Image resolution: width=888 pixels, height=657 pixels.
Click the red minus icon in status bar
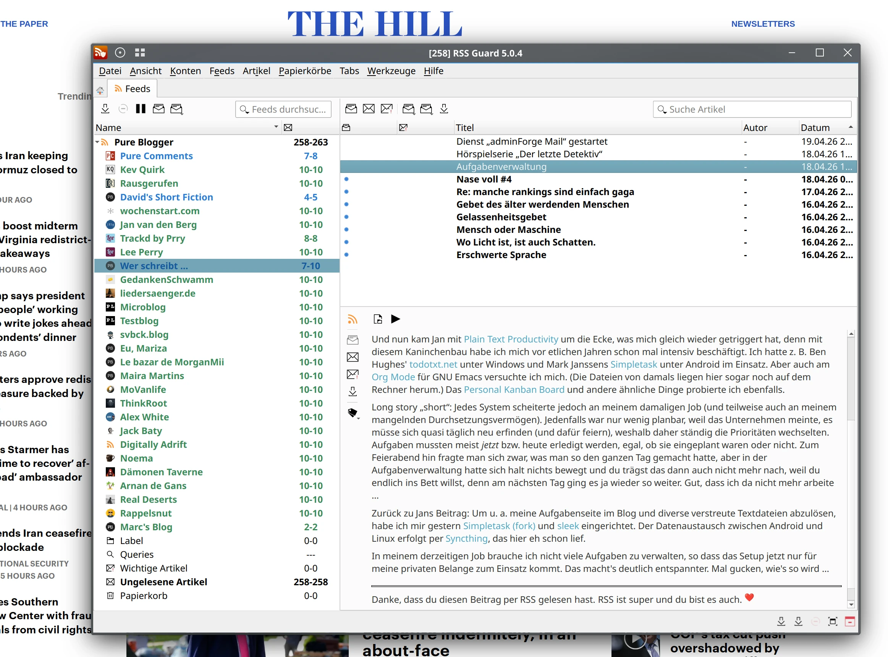click(849, 621)
